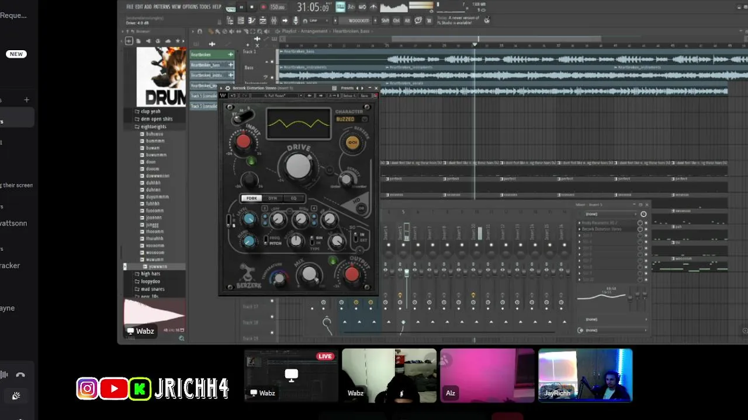Open the FILE menu
This screenshot has height=420, width=748.
[130, 6]
